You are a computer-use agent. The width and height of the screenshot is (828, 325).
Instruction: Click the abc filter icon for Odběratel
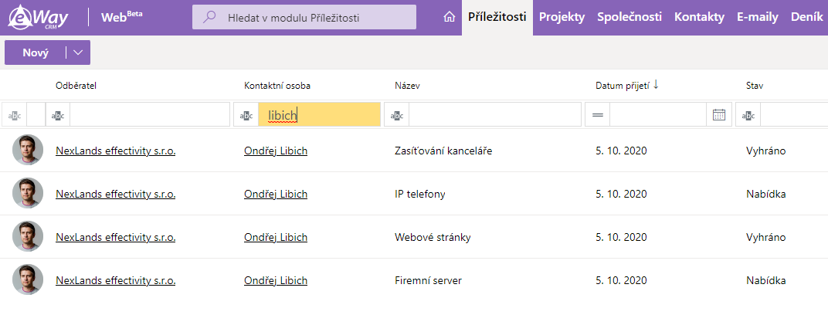58,114
